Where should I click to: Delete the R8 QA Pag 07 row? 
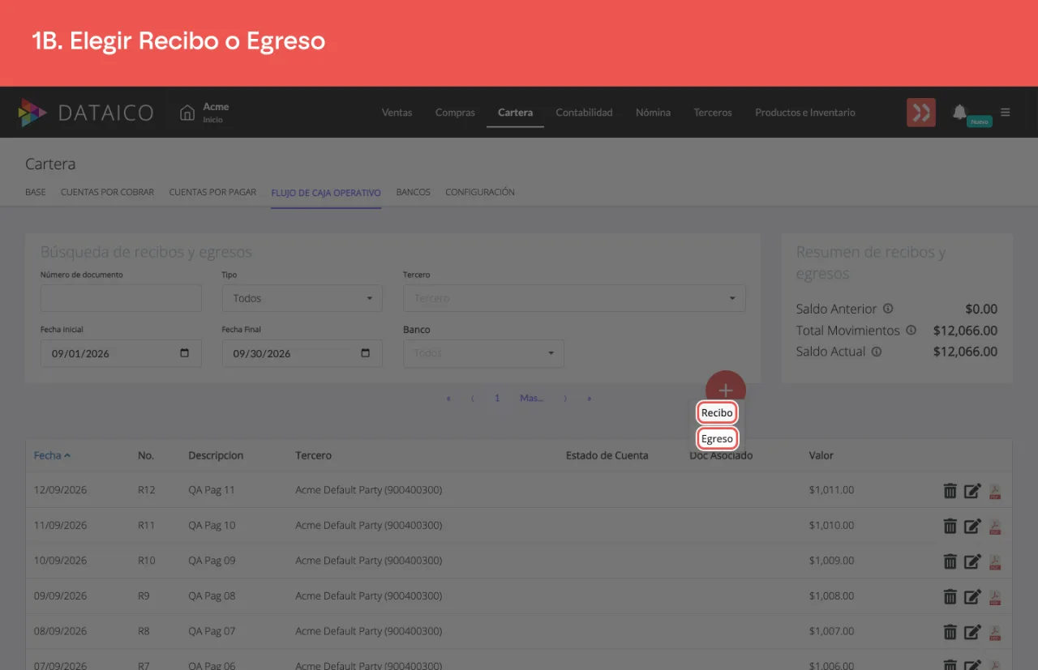[950, 631]
